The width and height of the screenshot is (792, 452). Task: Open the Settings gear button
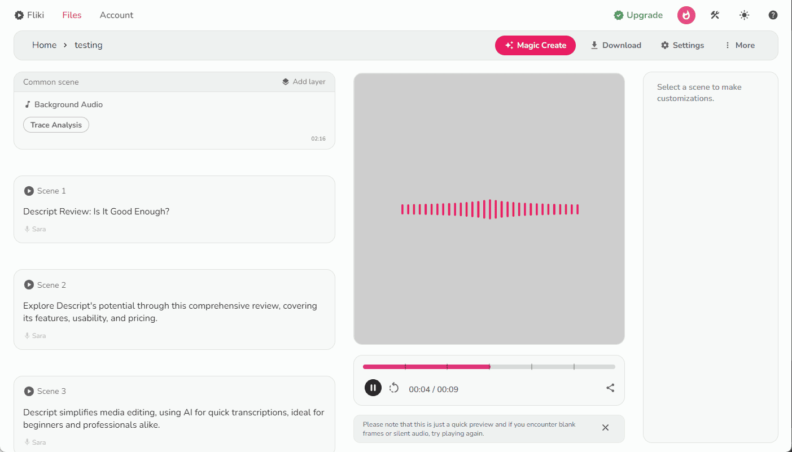pyautogui.click(x=682, y=45)
